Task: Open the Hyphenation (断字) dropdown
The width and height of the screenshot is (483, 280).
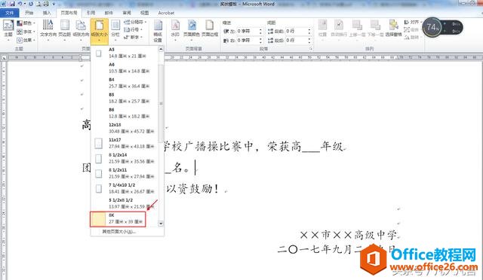Action: coord(134,37)
